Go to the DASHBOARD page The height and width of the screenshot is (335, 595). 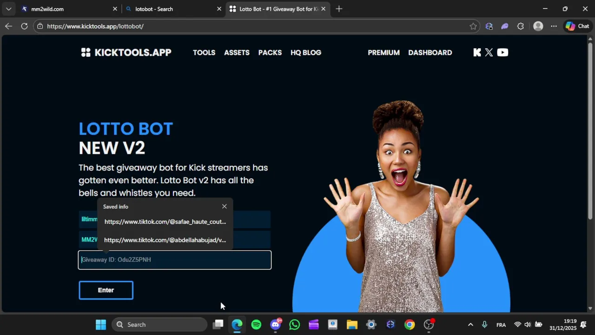pos(430,53)
